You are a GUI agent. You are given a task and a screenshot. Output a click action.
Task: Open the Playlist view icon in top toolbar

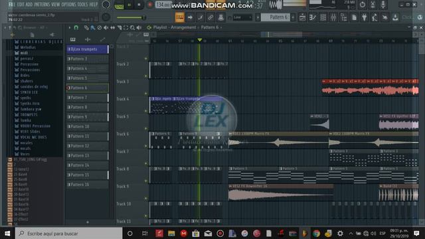[x=302, y=18]
